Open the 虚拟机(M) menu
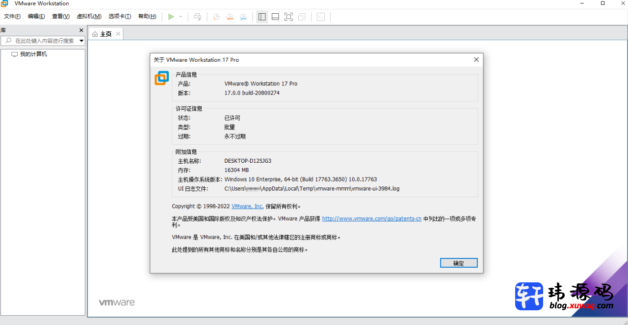This screenshot has width=628, height=325. coord(89,16)
